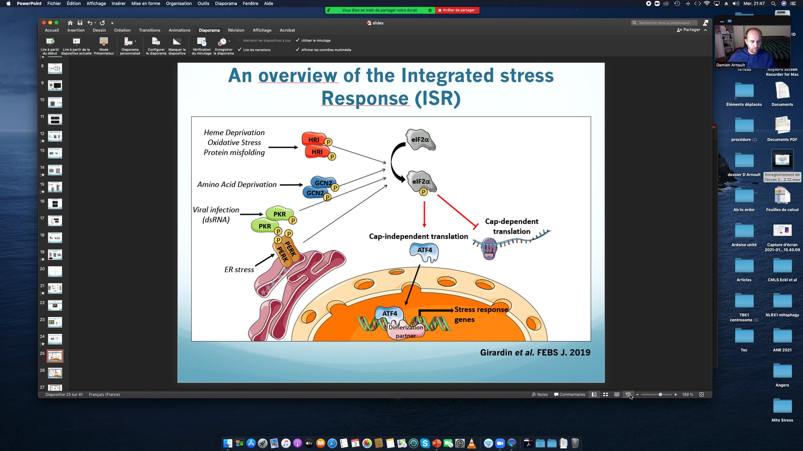Toggle Maintenir les diapositives à jour checkbox
803x451 pixels.
click(239, 40)
